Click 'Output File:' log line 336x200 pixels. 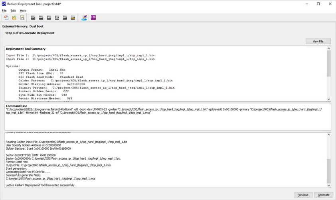pos(58,165)
